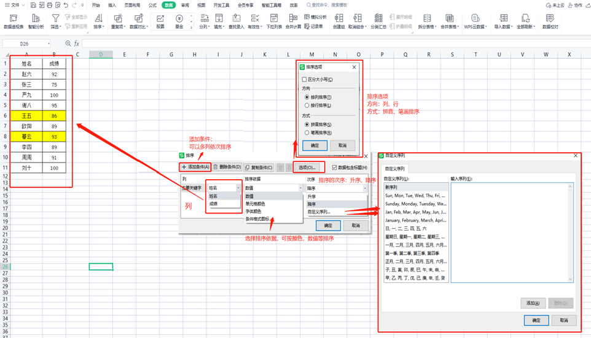This screenshot has height=338, width=591.
Task: Click the fx insert function icon
Action: pos(77,44)
